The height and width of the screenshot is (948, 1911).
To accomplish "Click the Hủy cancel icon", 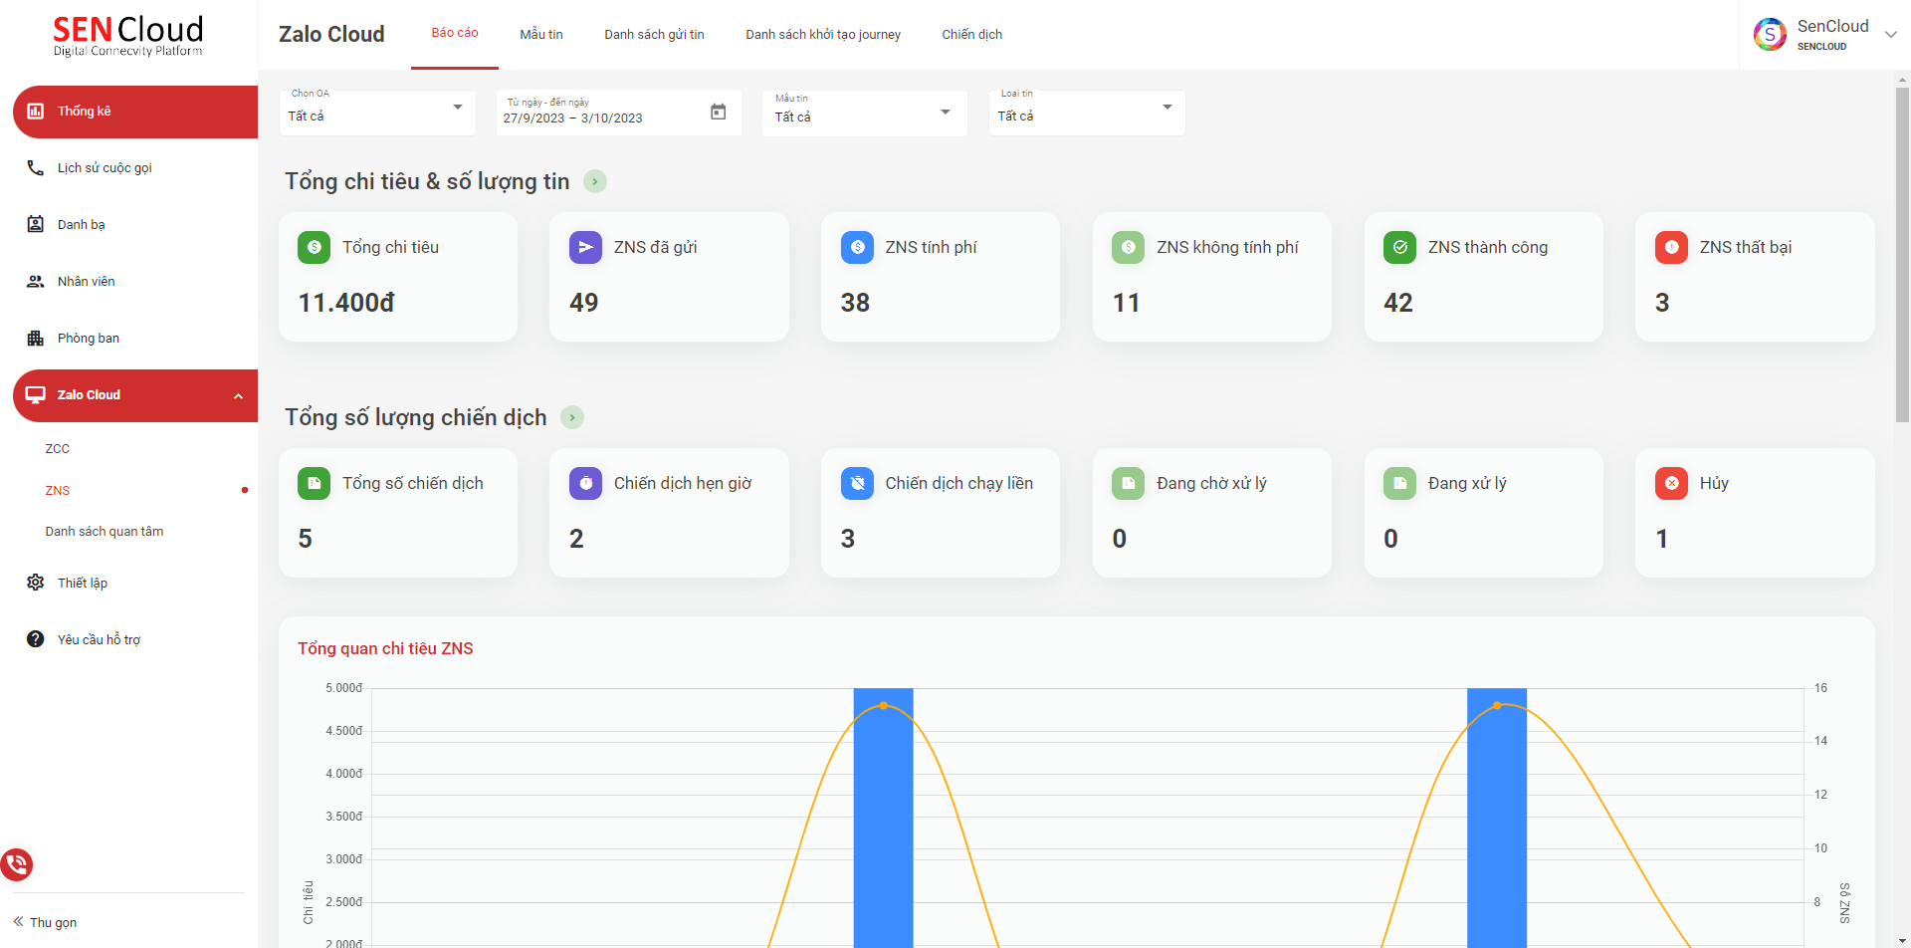I will 1671,483.
